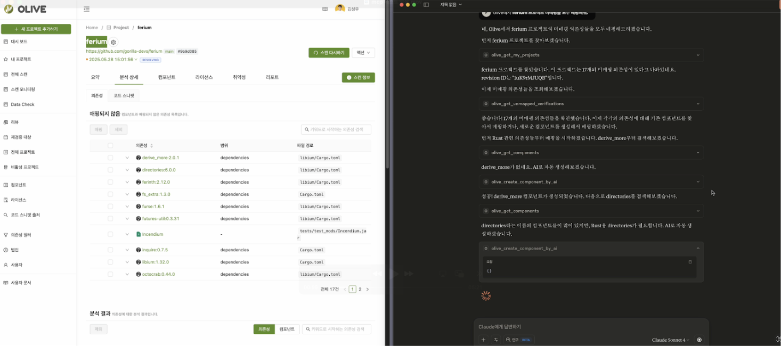Viewport: 781px width, 346px height.
Task: Click the plus attachment icon in Claude input
Action: pyautogui.click(x=483, y=340)
